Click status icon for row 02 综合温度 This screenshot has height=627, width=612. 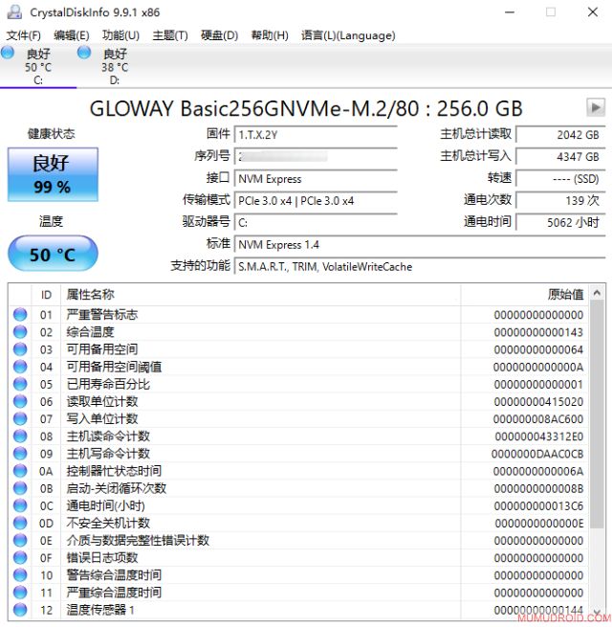20,332
